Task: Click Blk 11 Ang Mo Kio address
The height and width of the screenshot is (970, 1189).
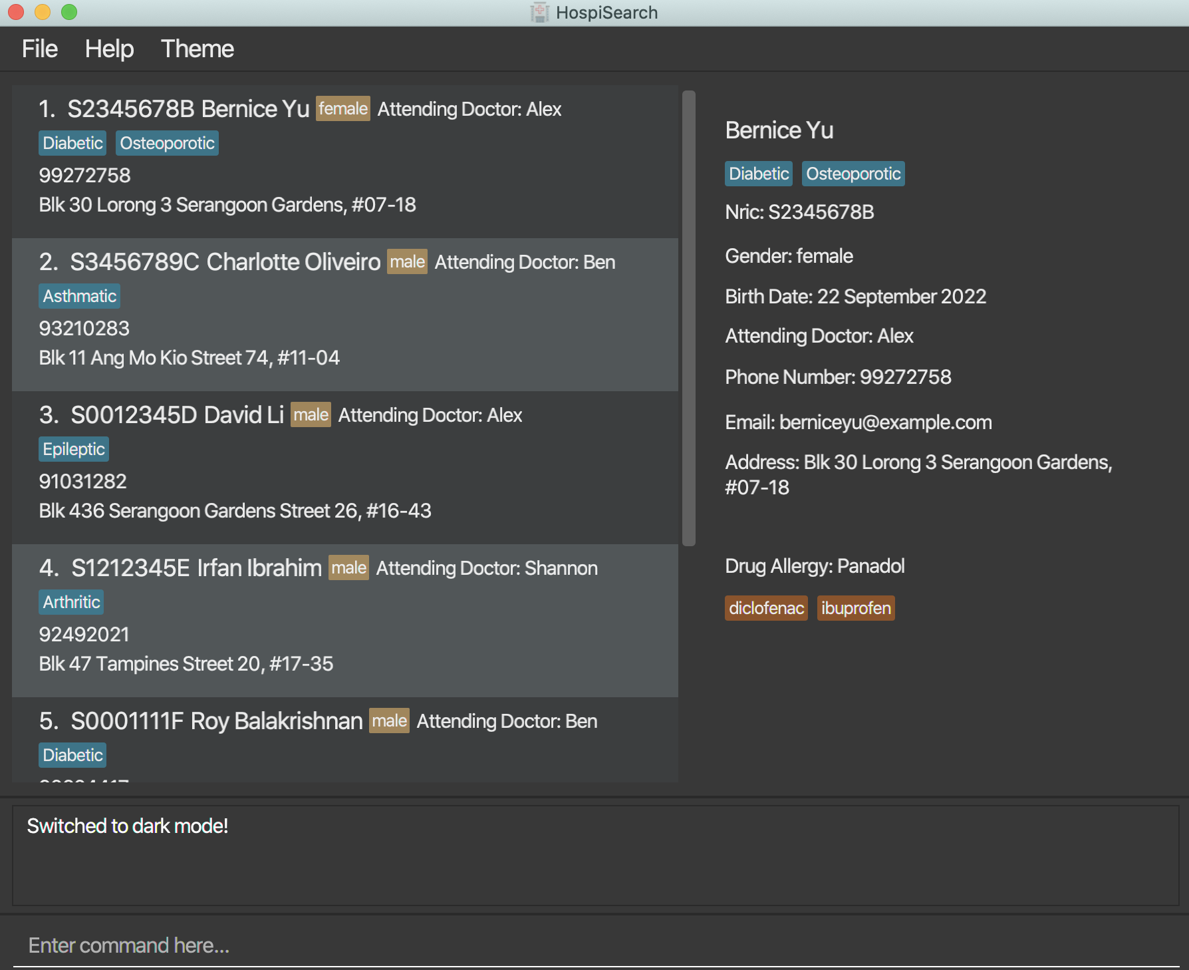Action: point(189,358)
